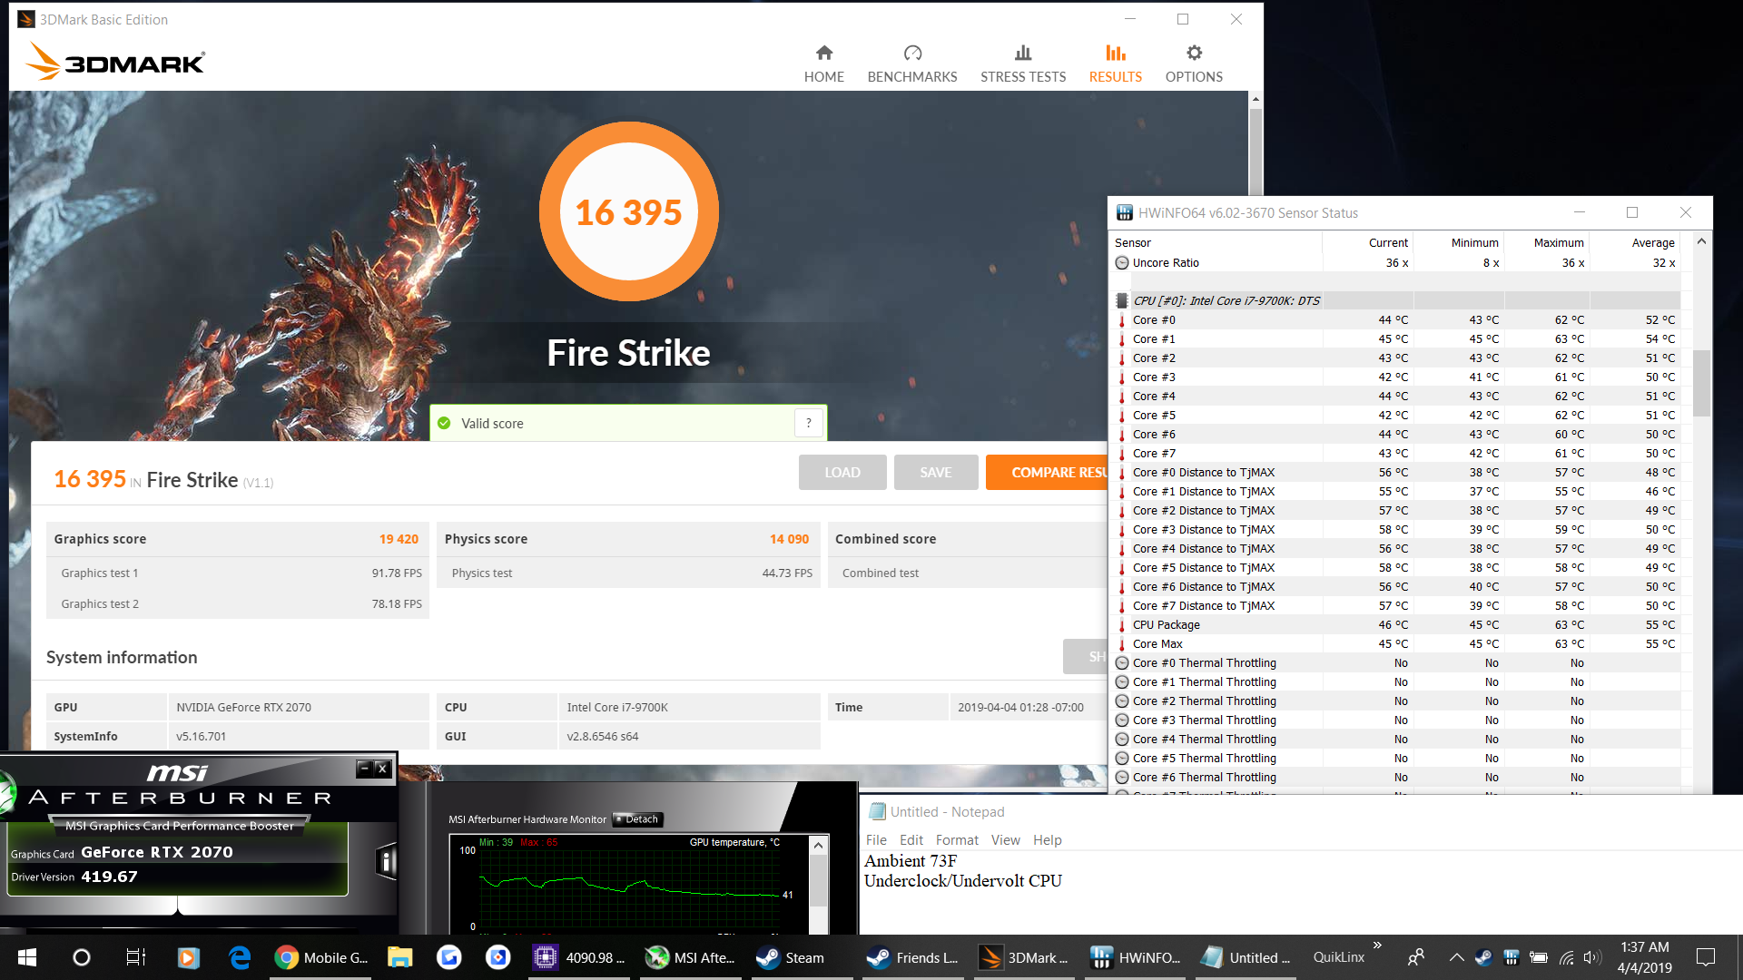Open Notepad View menu

pyautogui.click(x=1005, y=840)
